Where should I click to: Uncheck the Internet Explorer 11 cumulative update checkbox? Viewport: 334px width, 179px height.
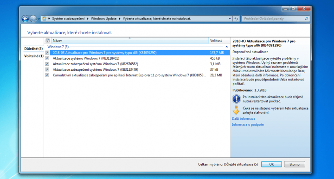[x=47, y=75]
